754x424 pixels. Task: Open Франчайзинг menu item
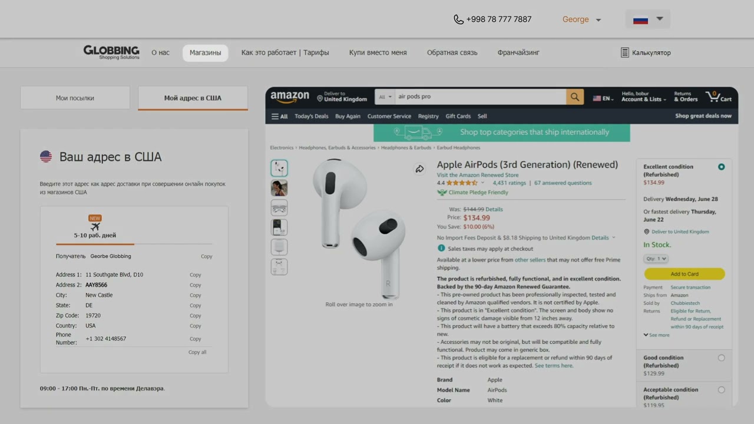click(x=518, y=52)
